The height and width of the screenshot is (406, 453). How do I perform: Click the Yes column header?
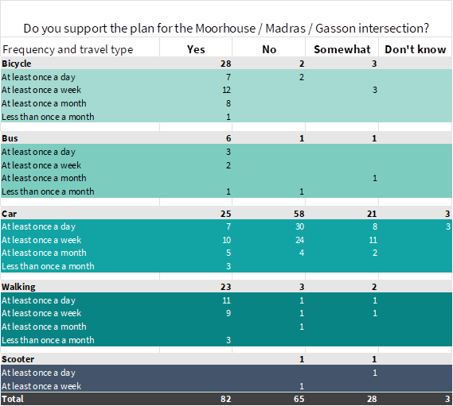click(196, 49)
